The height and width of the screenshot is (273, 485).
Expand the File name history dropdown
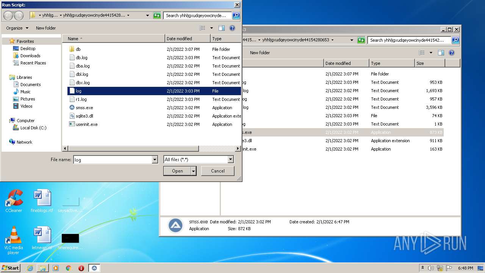155,160
